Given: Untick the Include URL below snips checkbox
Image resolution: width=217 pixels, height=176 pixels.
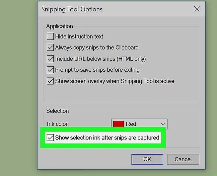Looking at the screenshot, I should coord(50,59).
